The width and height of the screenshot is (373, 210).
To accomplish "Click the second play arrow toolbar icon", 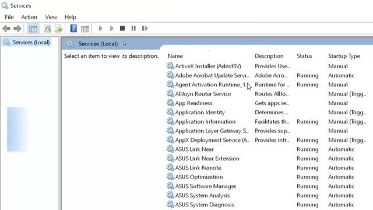I will (x=111, y=29).
